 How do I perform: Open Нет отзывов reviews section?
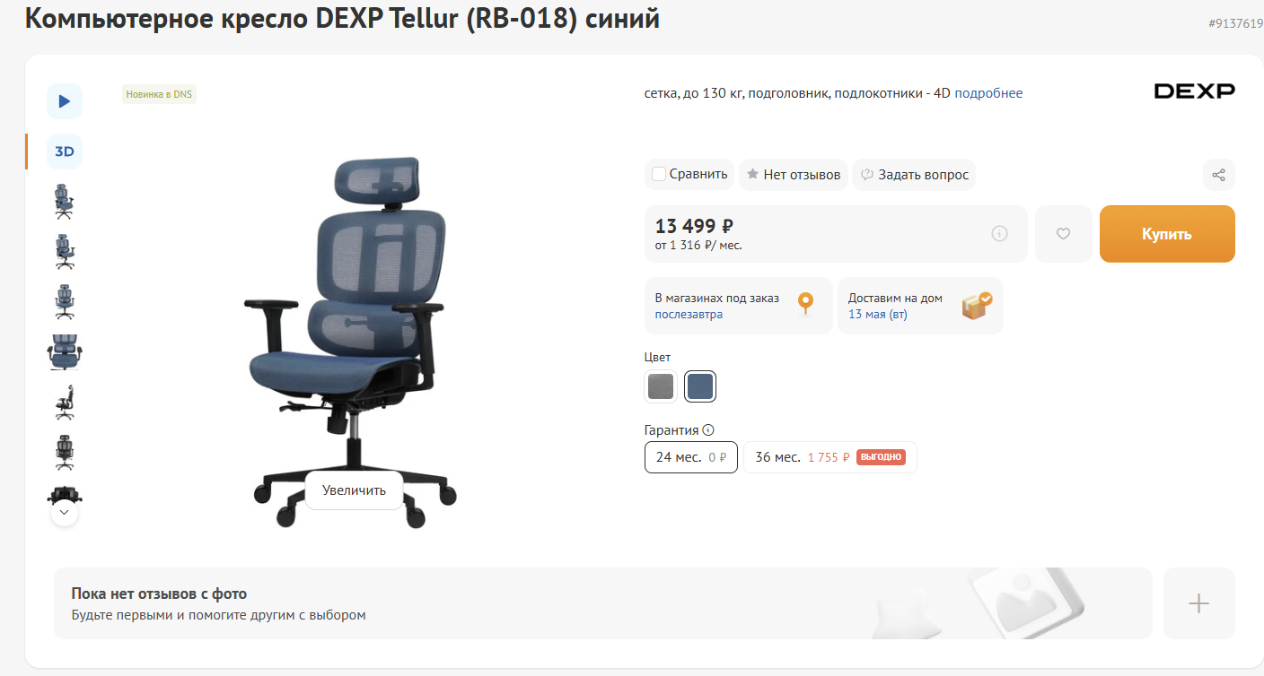click(793, 175)
